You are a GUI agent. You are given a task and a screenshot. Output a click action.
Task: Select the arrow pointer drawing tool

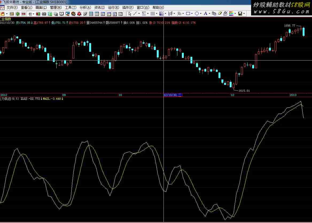pyautogui.click(x=130, y=14)
